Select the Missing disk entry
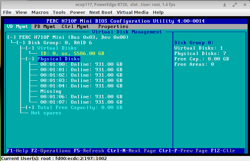Image resolution: width=250 pixels, height=161 pixels. tap(51, 91)
